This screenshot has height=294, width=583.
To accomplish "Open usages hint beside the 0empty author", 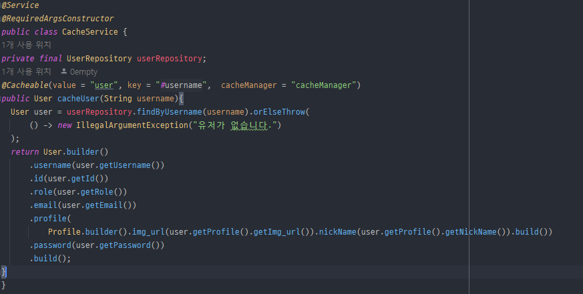I will [26, 71].
